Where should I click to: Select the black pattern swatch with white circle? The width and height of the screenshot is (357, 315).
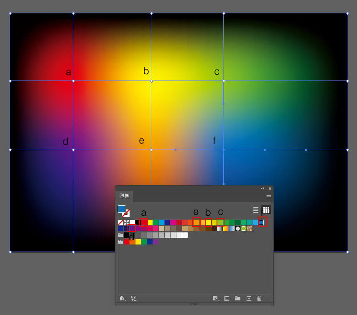(238, 228)
